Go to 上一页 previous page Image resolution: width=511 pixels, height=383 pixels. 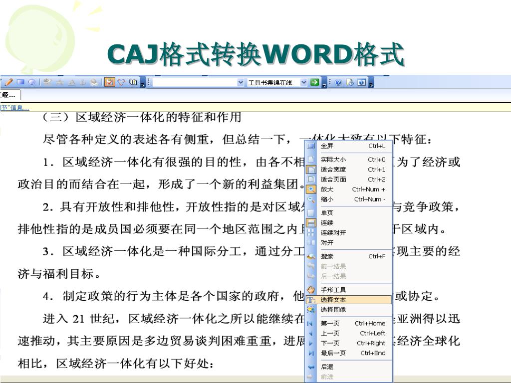click(x=349, y=333)
